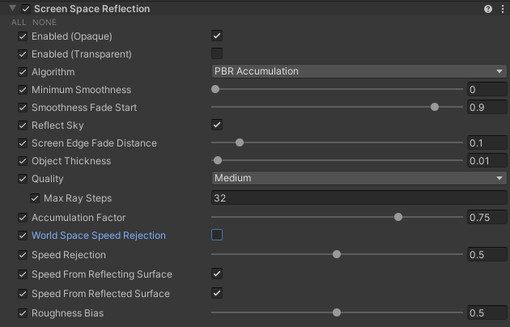The height and width of the screenshot is (327, 510).
Task: Open the Screen Space Reflection help icon
Action: (x=488, y=9)
